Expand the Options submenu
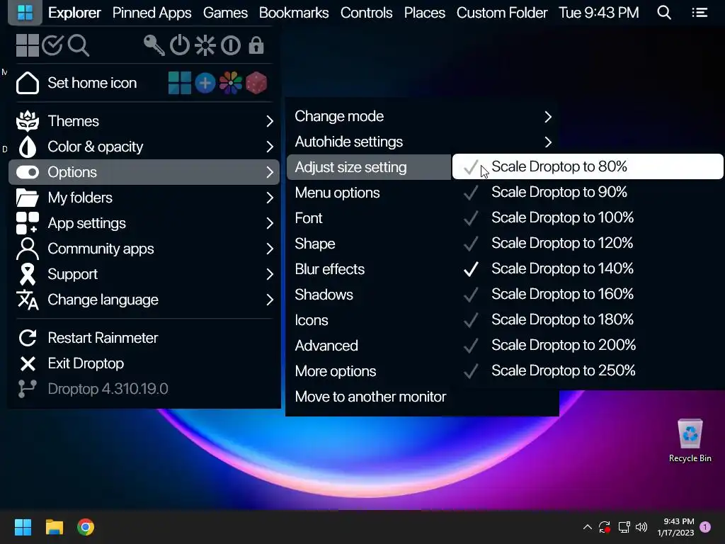The height and width of the screenshot is (544, 725). (144, 172)
